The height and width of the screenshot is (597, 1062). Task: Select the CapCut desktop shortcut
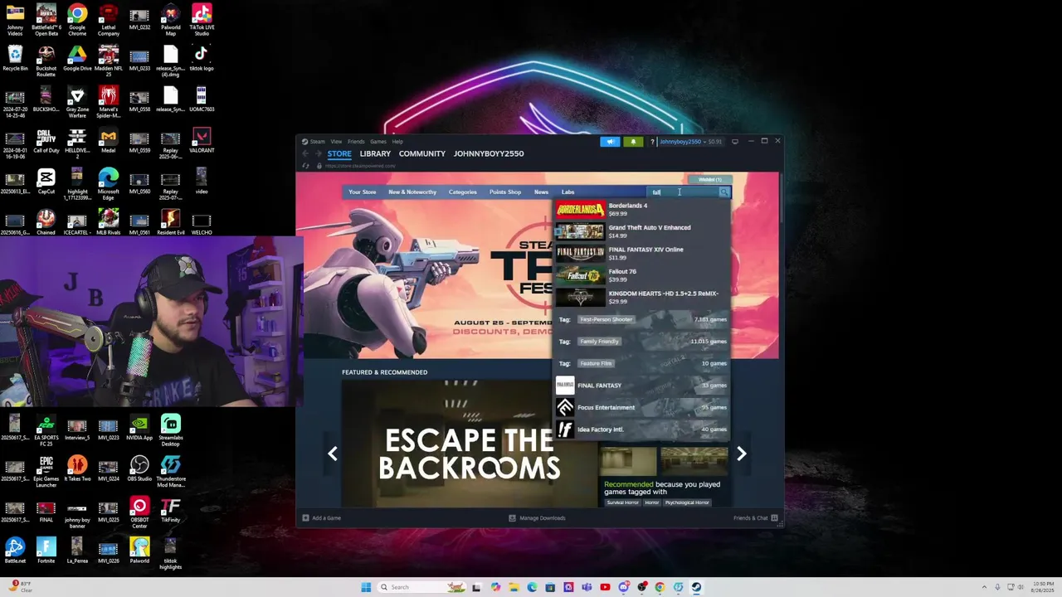(46, 182)
